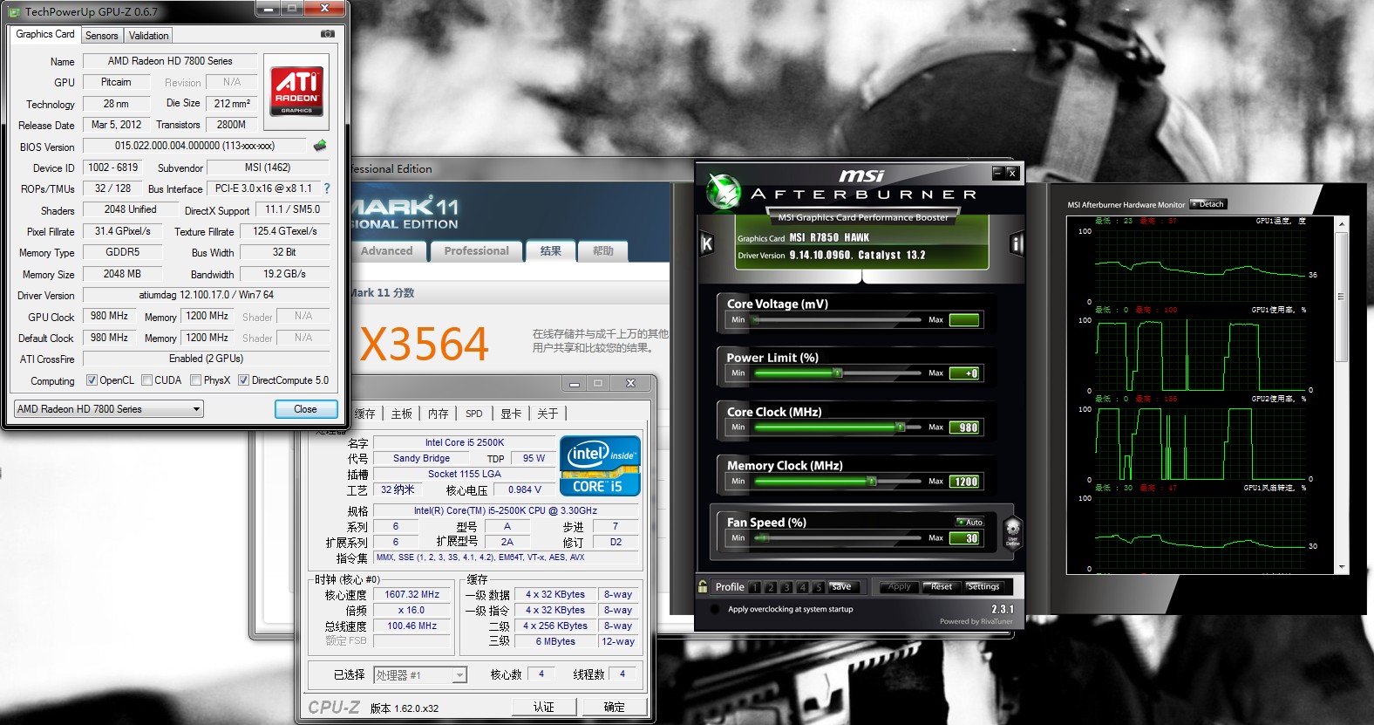Toggle the fan speed Auto button
This screenshot has width=1374, height=725.
[969, 522]
